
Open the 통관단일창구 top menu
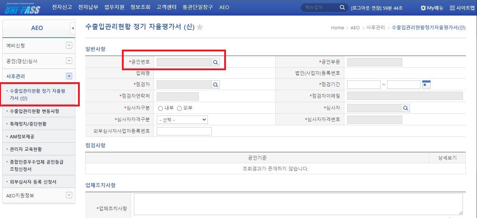point(198,7)
